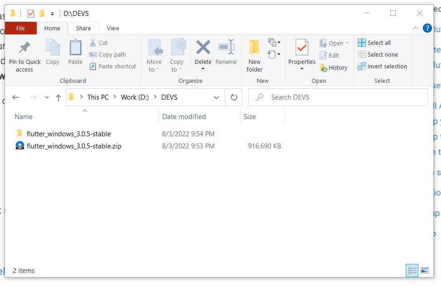Viewport: 441px width, 287px height.
Task: Open file History
Action: 334,68
